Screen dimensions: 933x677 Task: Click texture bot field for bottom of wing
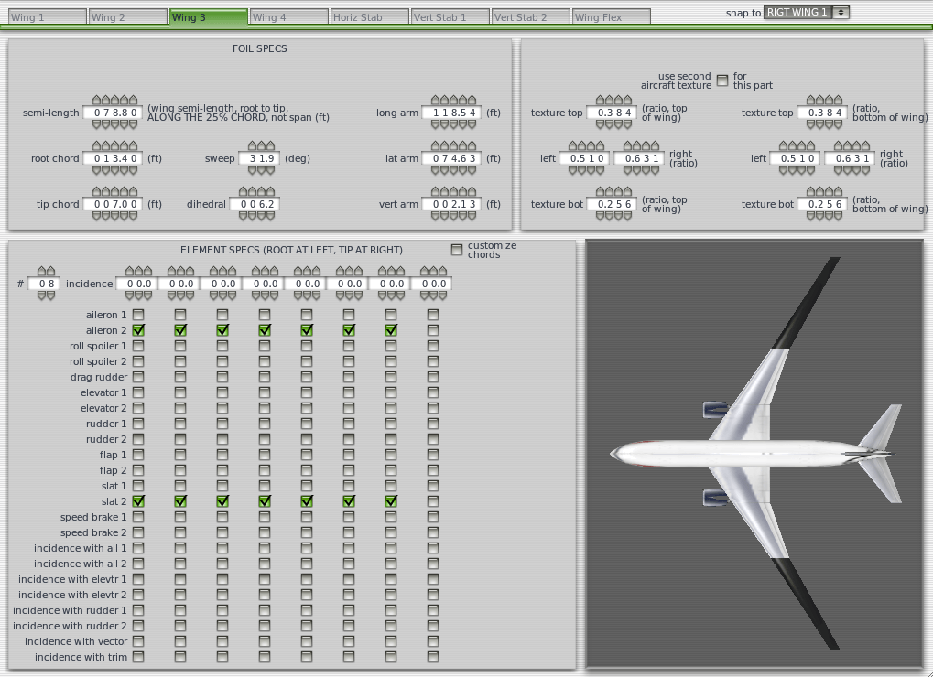(823, 204)
